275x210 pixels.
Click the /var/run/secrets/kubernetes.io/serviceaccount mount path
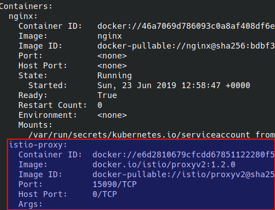tap(139, 135)
